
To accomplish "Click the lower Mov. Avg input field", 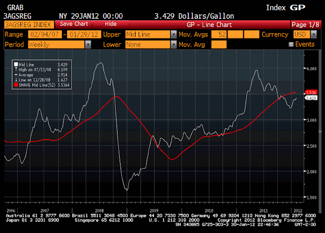I will (x=219, y=44).
